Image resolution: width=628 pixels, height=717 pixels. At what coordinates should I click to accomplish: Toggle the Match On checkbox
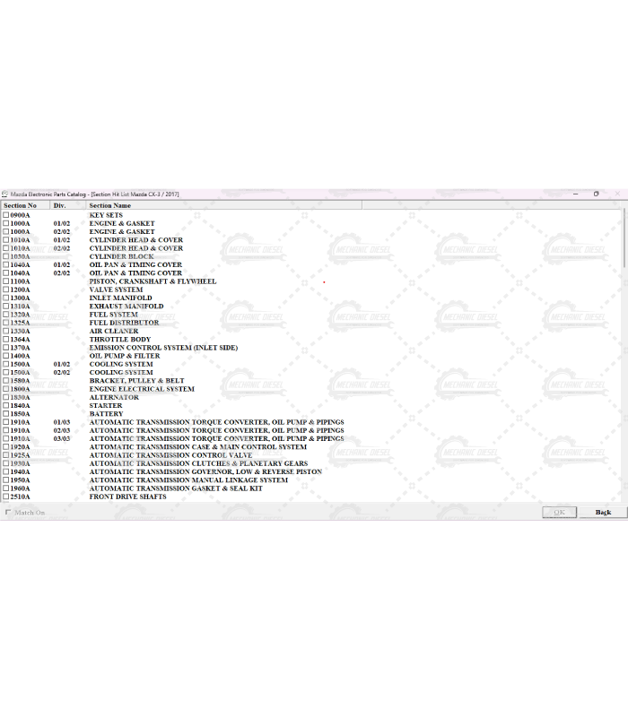8,513
